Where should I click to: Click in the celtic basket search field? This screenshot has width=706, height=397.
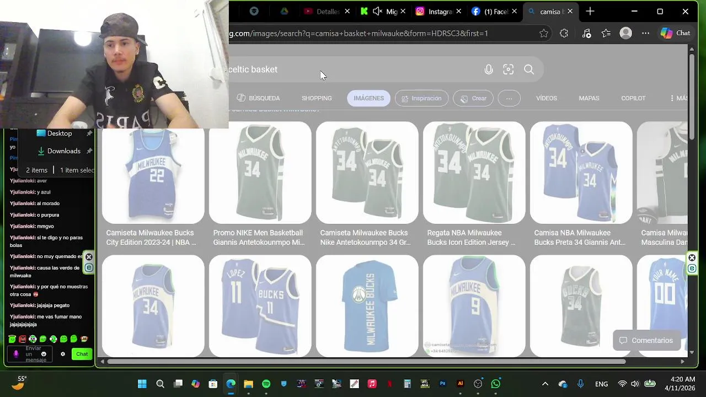tap(353, 69)
